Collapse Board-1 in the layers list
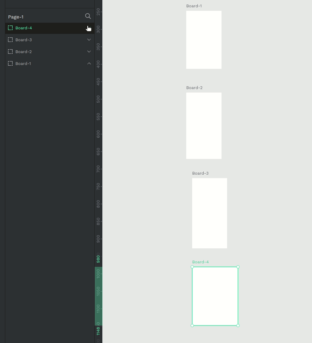312x343 pixels. click(89, 63)
